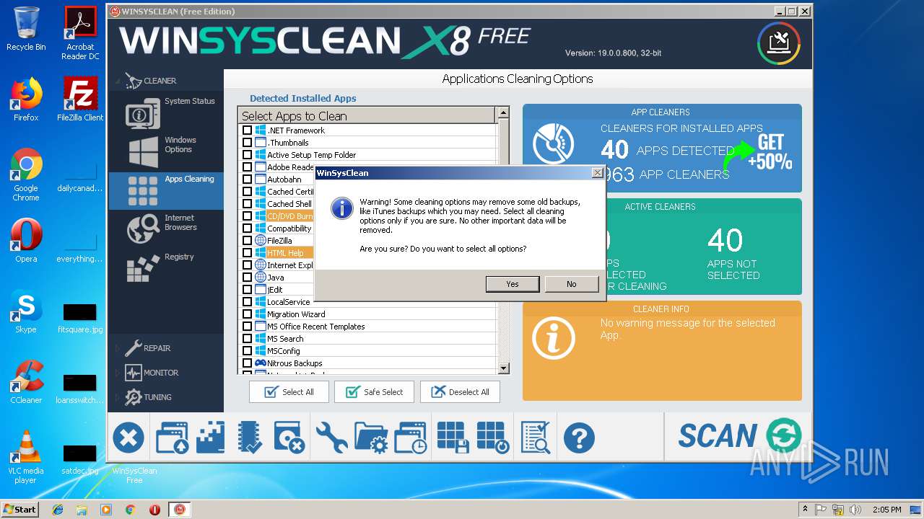
Task: Enable the MS Search checkbox
Action: (247, 339)
